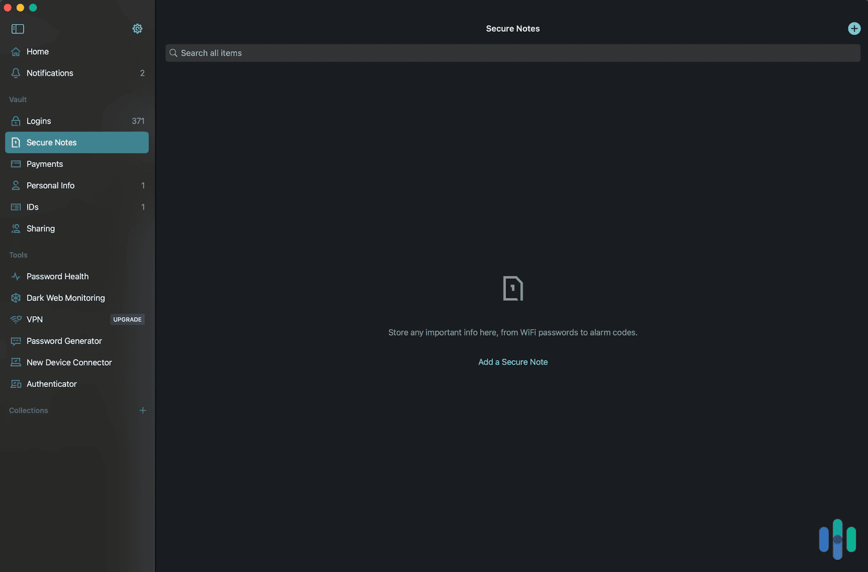Open Dark Web Monitoring via its globe icon
Screen dimensions: 868x572
pyautogui.click(x=16, y=298)
